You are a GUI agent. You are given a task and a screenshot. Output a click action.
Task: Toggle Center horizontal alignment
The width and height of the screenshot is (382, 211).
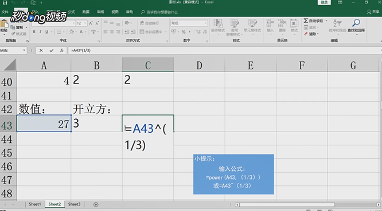(112, 32)
